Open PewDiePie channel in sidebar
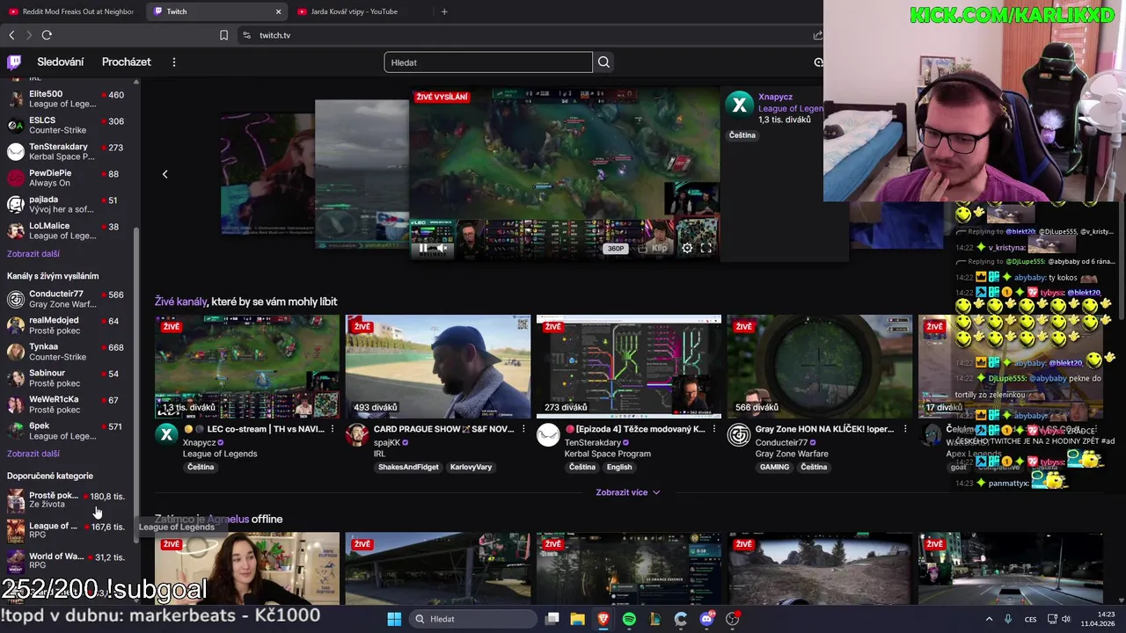This screenshot has width=1126, height=633. tap(66, 178)
